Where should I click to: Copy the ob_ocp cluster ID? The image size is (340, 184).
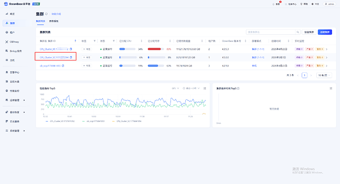click(x=63, y=65)
